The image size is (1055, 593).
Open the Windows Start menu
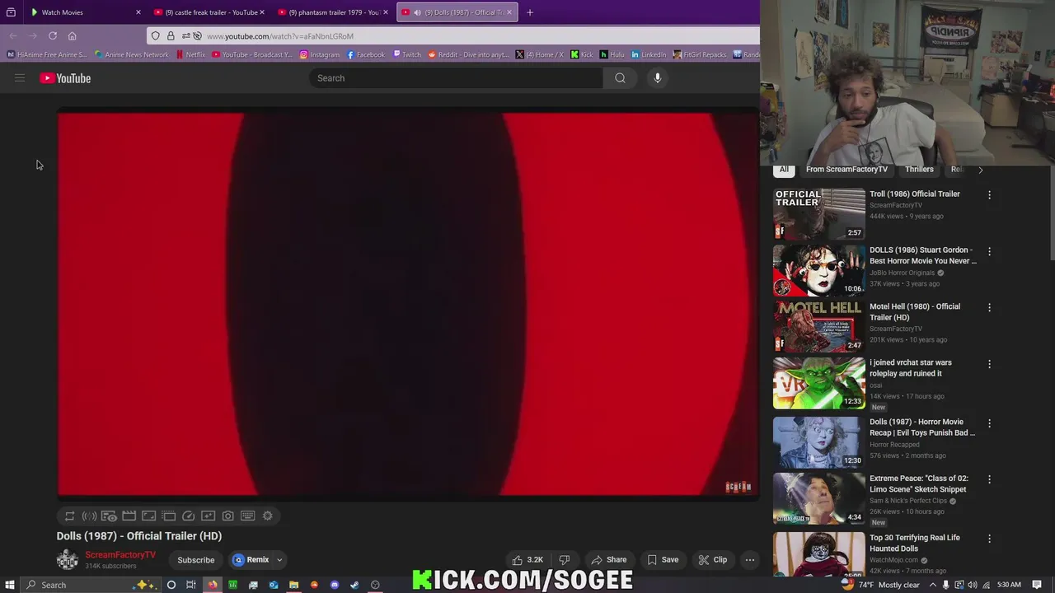pyautogui.click(x=9, y=585)
